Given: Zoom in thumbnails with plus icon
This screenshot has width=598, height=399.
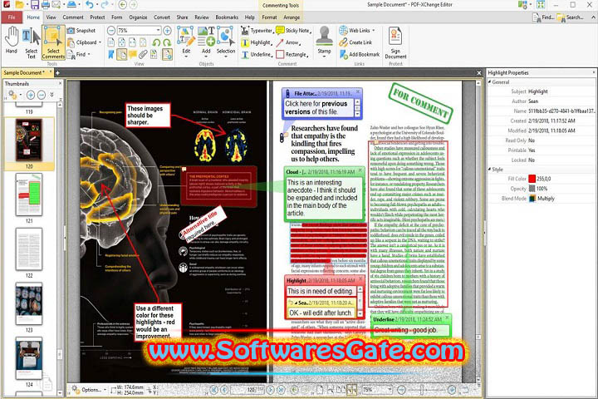Looking at the screenshot, I should point(31,95).
